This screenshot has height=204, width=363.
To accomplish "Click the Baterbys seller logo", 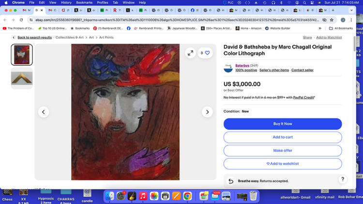I will (228, 68).
